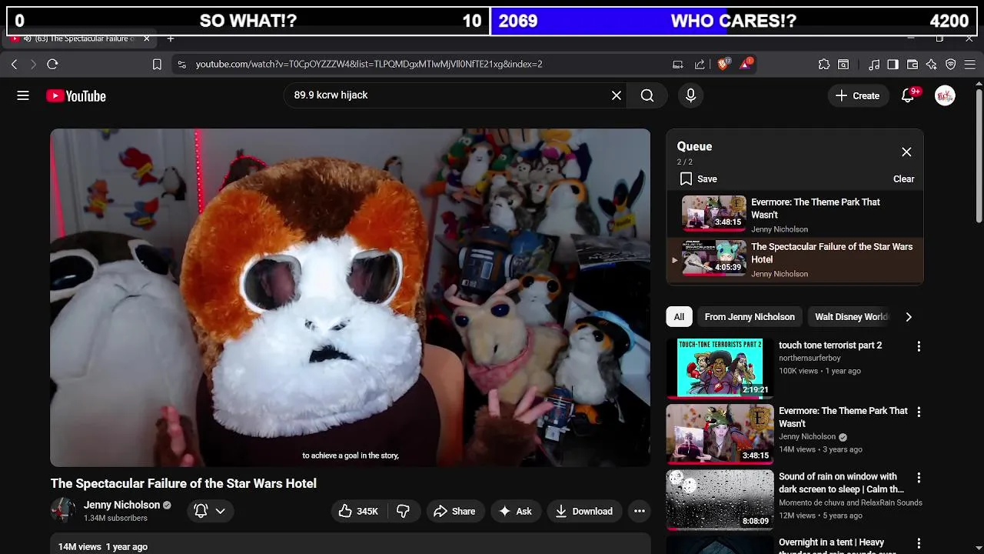Select the All filter chip

(679, 317)
